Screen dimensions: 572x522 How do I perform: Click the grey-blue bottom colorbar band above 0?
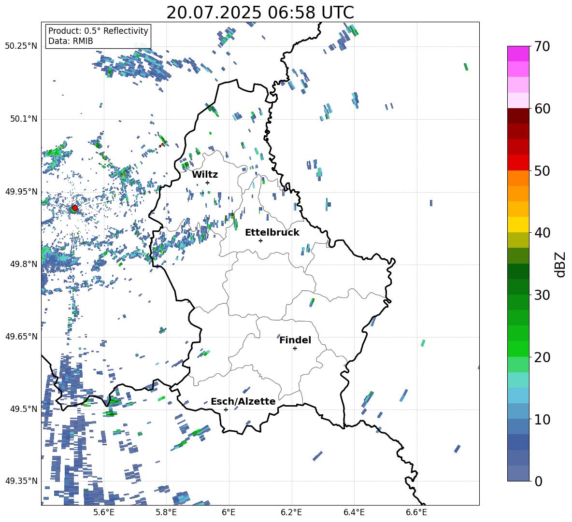click(518, 473)
